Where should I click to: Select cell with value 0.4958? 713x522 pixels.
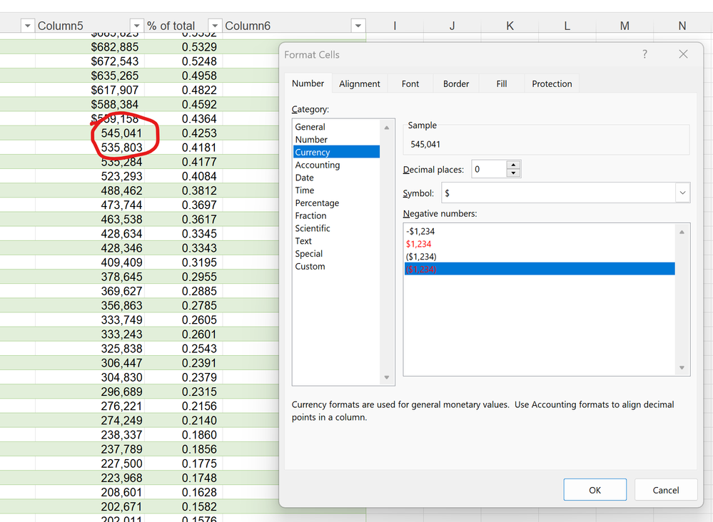[x=183, y=76]
